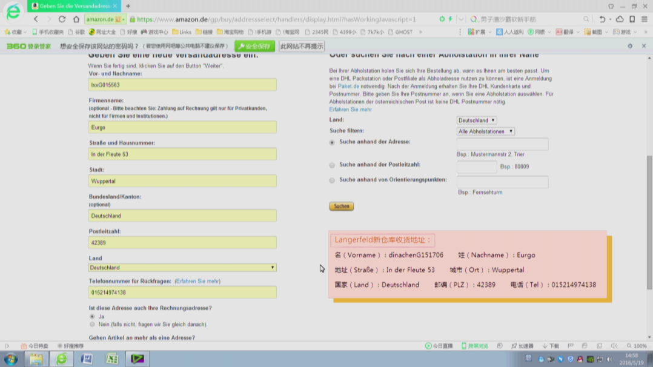This screenshot has height=367, width=653.
Task: Click the favorites star in bookmarks bar
Action: 7,31
